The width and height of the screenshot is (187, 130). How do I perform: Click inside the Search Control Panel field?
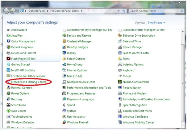(x=153, y=11)
